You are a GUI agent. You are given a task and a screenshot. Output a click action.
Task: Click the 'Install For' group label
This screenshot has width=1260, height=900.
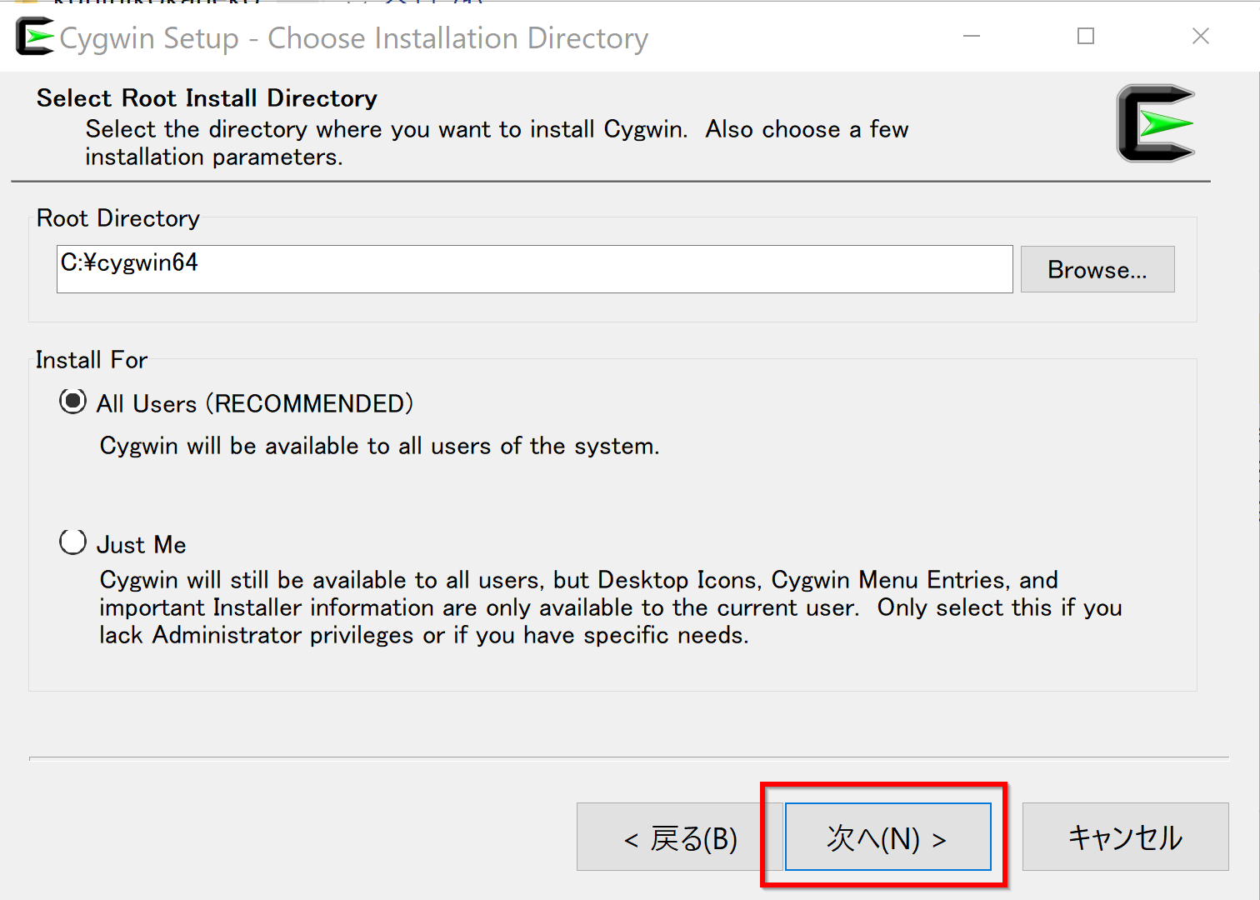click(x=92, y=360)
